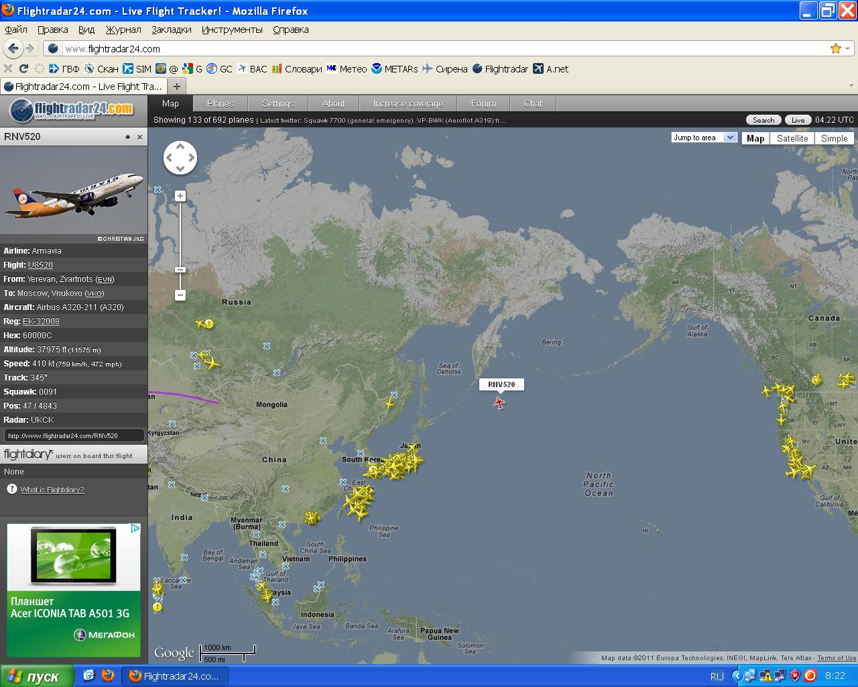Open the Журнал menu
858x687 pixels.
[x=123, y=30]
